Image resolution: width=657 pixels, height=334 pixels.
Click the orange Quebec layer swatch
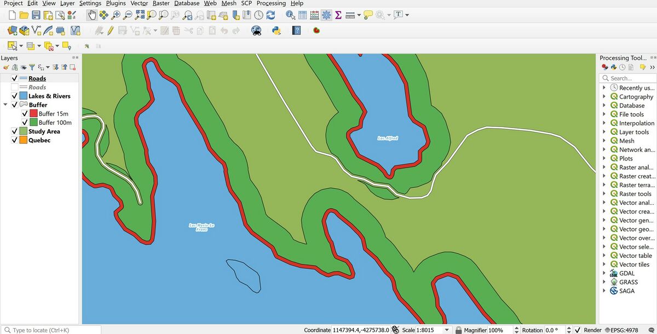tap(24, 140)
